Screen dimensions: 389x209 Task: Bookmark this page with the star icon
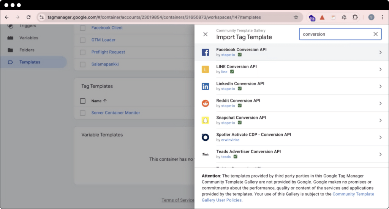tap(296, 17)
